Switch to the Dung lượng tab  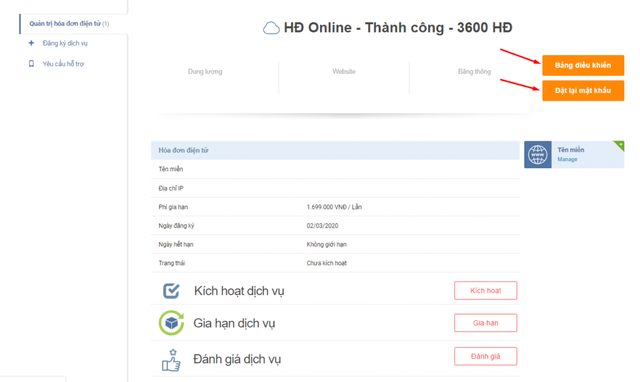[206, 71]
